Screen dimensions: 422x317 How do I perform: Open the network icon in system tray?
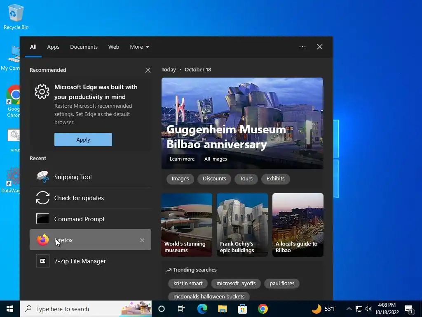pos(359,309)
